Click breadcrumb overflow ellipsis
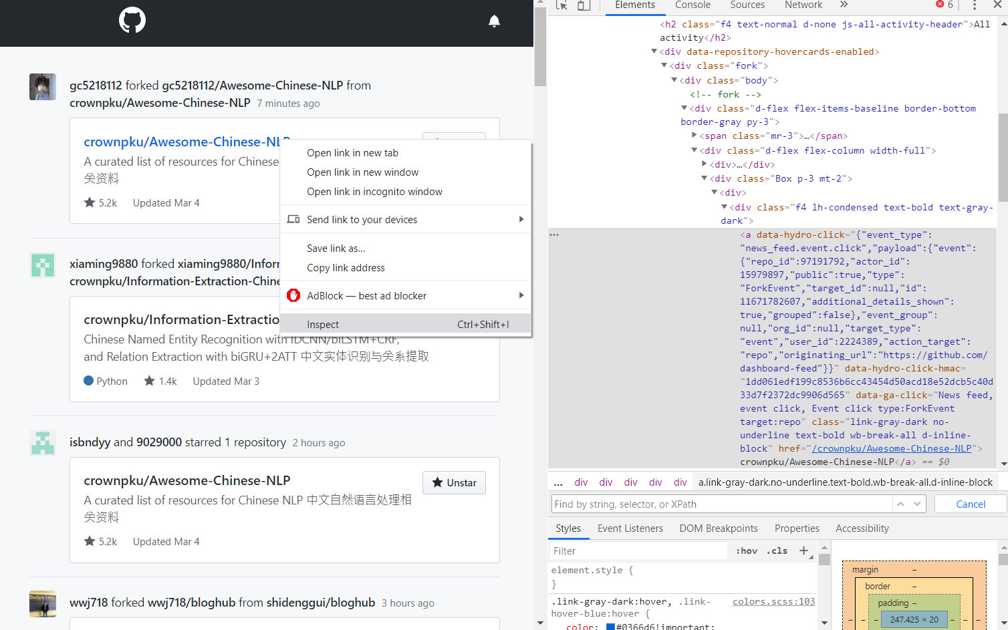Image resolution: width=1008 pixels, height=630 pixels. click(x=558, y=482)
